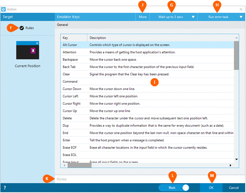
Task: Select the Cursor Up key row
Action: (x=147, y=111)
